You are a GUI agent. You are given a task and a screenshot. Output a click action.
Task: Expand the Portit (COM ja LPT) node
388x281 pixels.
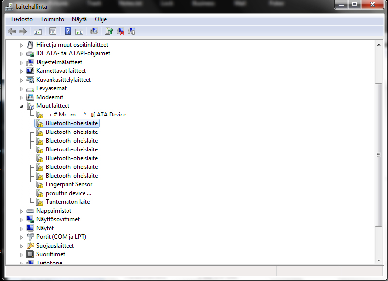(21, 237)
